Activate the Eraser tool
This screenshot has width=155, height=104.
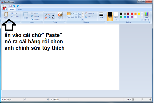(46, 18)
